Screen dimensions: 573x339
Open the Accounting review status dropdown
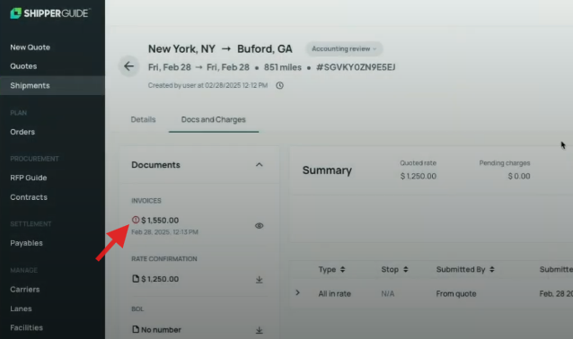point(344,49)
